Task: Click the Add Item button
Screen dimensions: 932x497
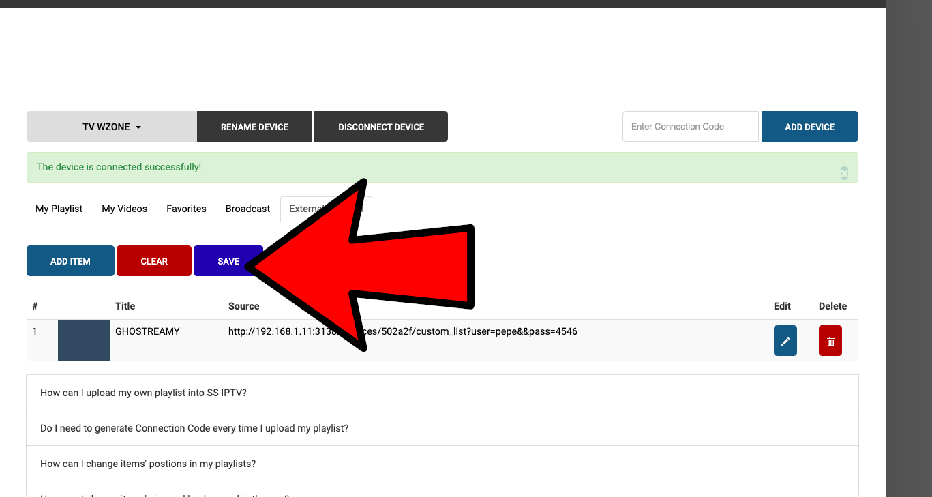Action: pyautogui.click(x=70, y=261)
